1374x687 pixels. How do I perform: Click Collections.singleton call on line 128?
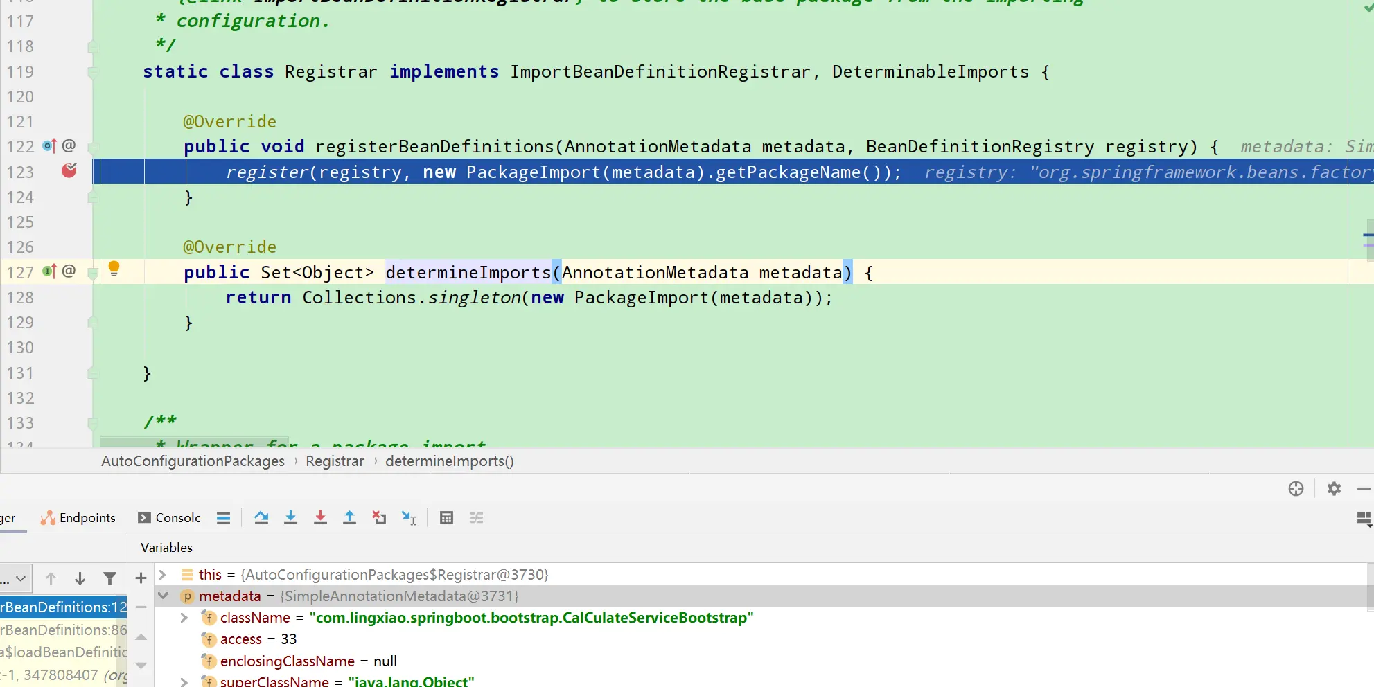(412, 298)
